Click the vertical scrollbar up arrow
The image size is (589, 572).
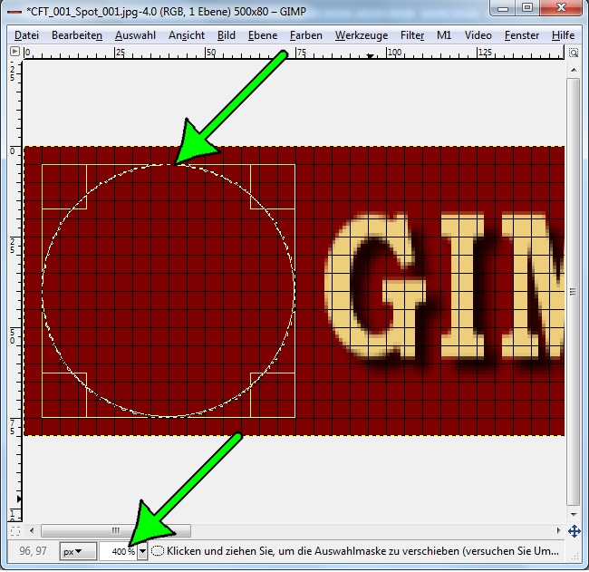click(574, 70)
